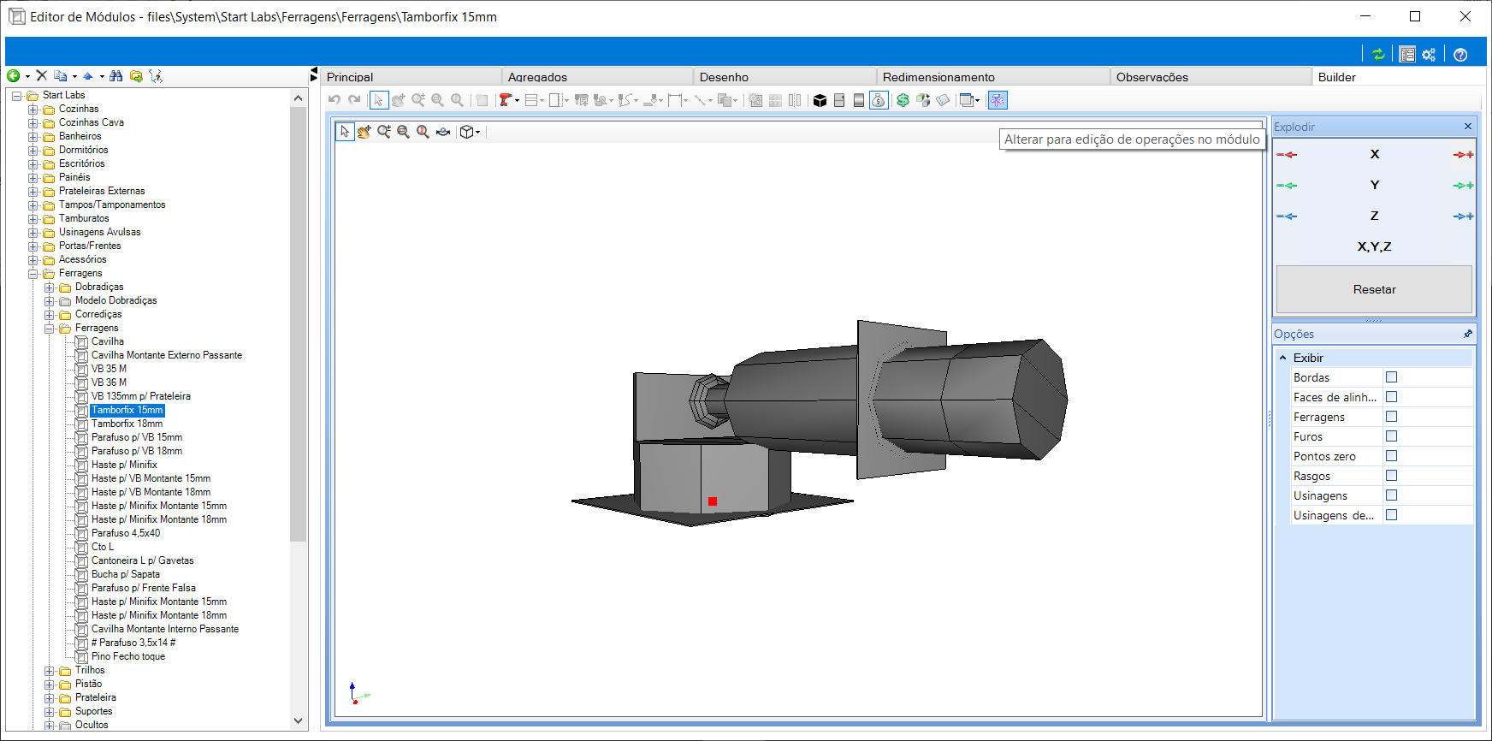Click the folder with green arrow icon

click(x=136, y=76)
